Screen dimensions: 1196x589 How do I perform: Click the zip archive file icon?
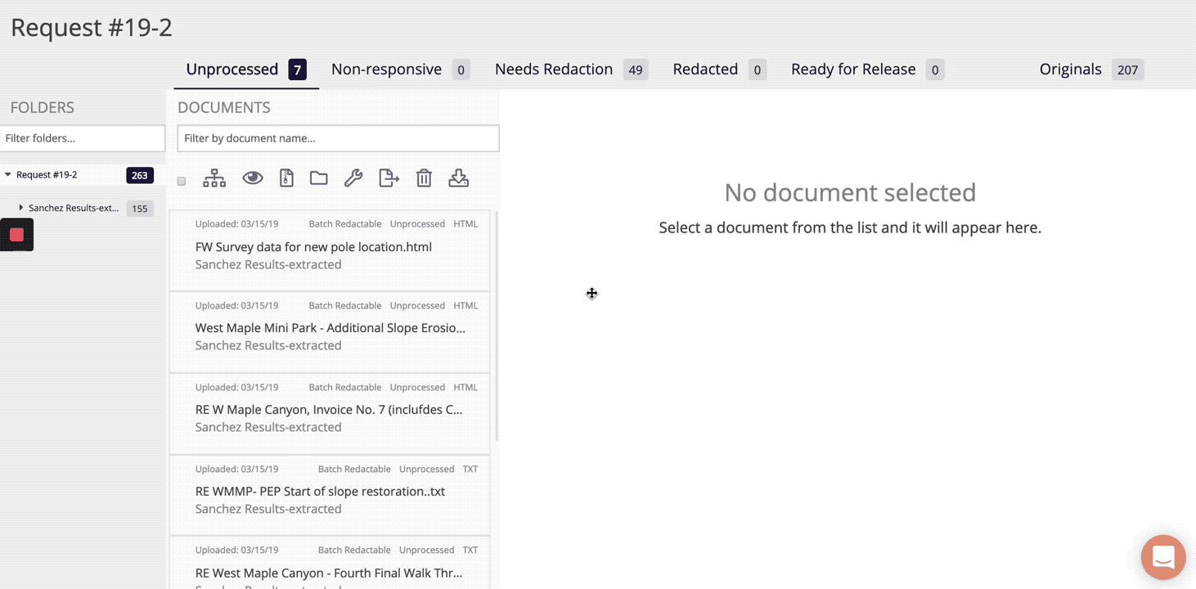coord(286,178)
